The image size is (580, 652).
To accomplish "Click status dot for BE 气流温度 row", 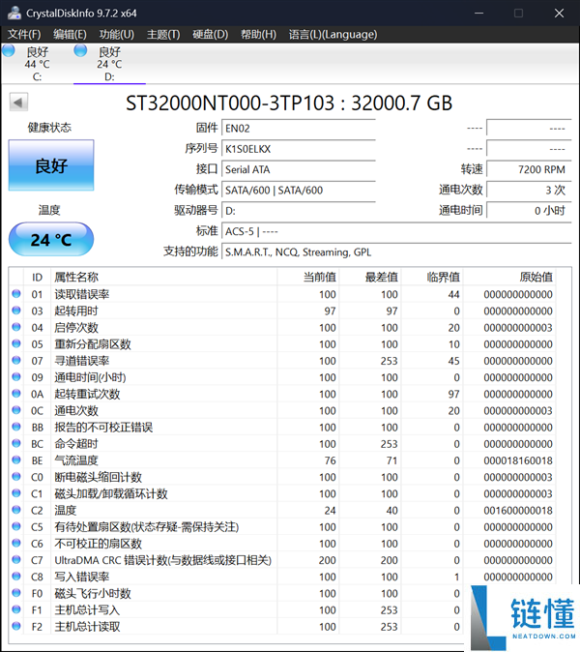I will [x=16, y=459].
